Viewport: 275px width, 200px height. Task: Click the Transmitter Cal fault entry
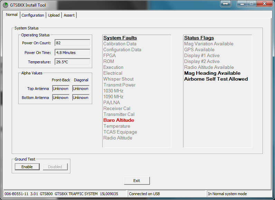[x=119, y=114]
